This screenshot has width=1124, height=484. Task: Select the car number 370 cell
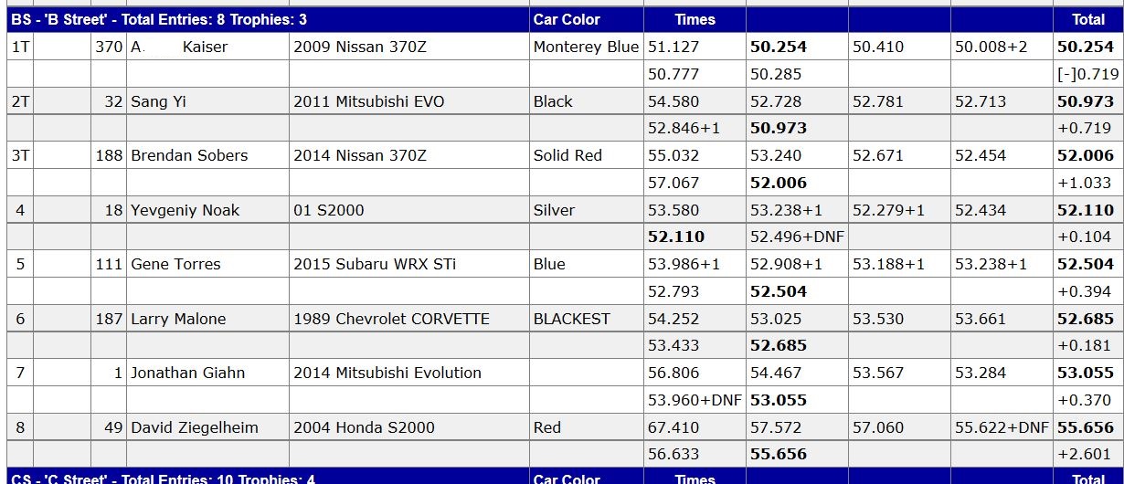pyautogui.click(x=109, y=47)
